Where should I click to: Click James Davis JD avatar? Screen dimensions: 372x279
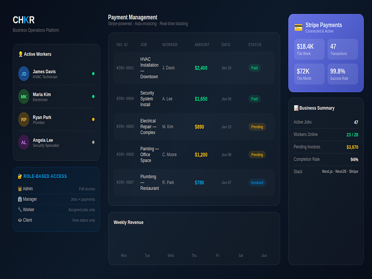(x=24, y=74)
